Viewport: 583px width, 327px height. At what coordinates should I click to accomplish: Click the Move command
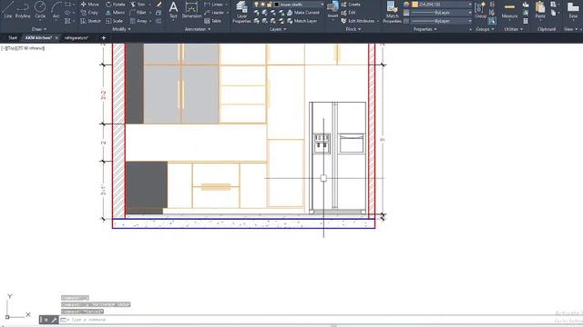(89, 5)
